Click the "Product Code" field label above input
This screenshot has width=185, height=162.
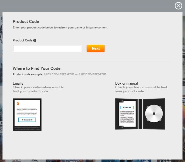(x=22, y=40)
